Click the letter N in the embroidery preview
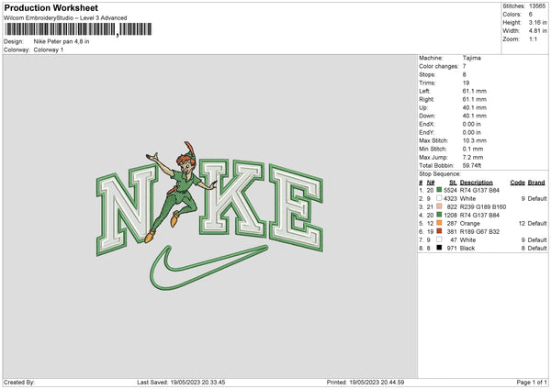The width and height of the screenshot is (551, 389). coord(127,210)
